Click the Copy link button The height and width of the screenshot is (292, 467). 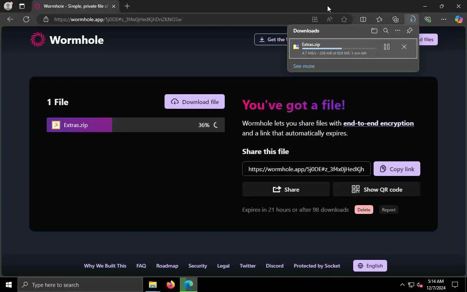tap(397, 169)
